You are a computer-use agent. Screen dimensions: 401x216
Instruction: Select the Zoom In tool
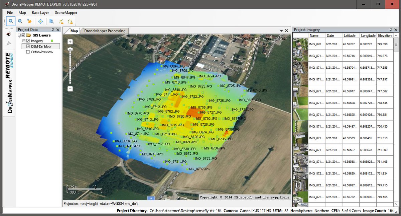point(11,21)
